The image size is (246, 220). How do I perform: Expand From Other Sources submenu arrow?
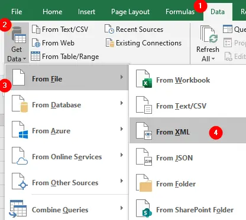coord(122,181)
